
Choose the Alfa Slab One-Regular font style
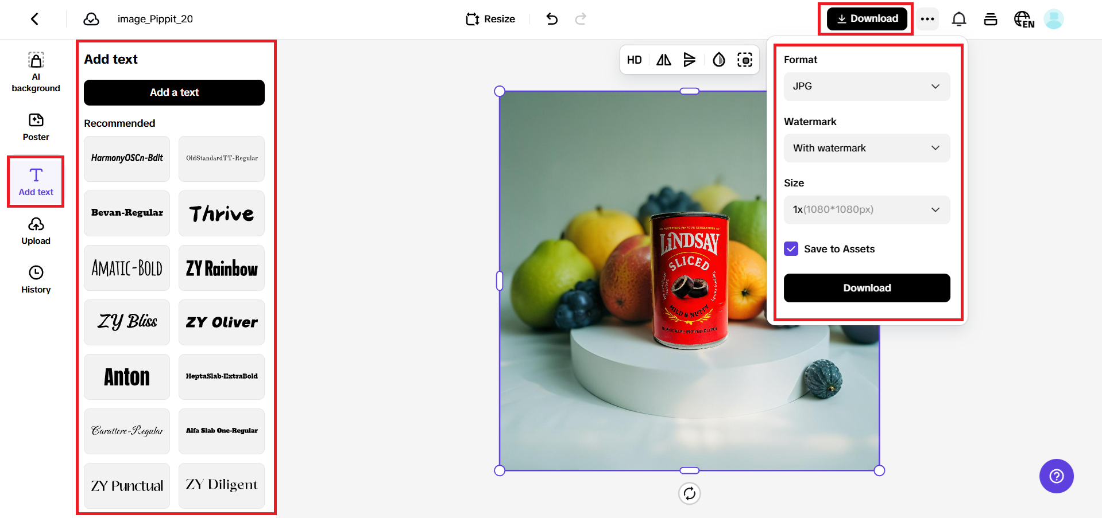(x=222, y=431)
